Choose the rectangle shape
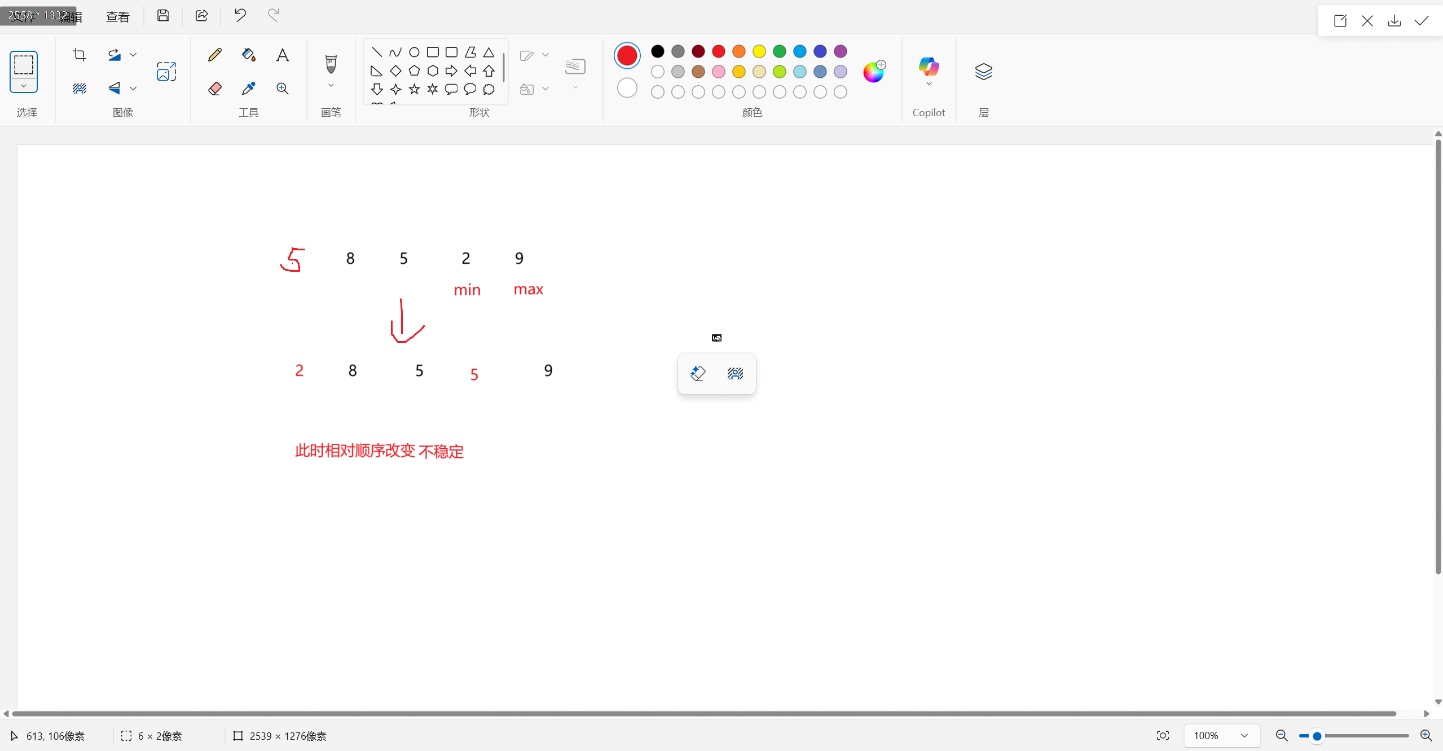Viewport: 1443px width, 751px height. [433, 52]
